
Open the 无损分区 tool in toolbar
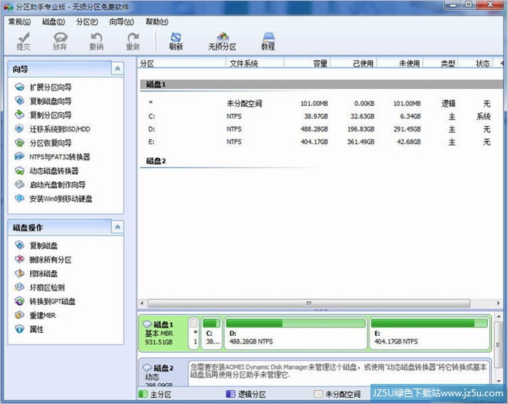tap(222, 41)
